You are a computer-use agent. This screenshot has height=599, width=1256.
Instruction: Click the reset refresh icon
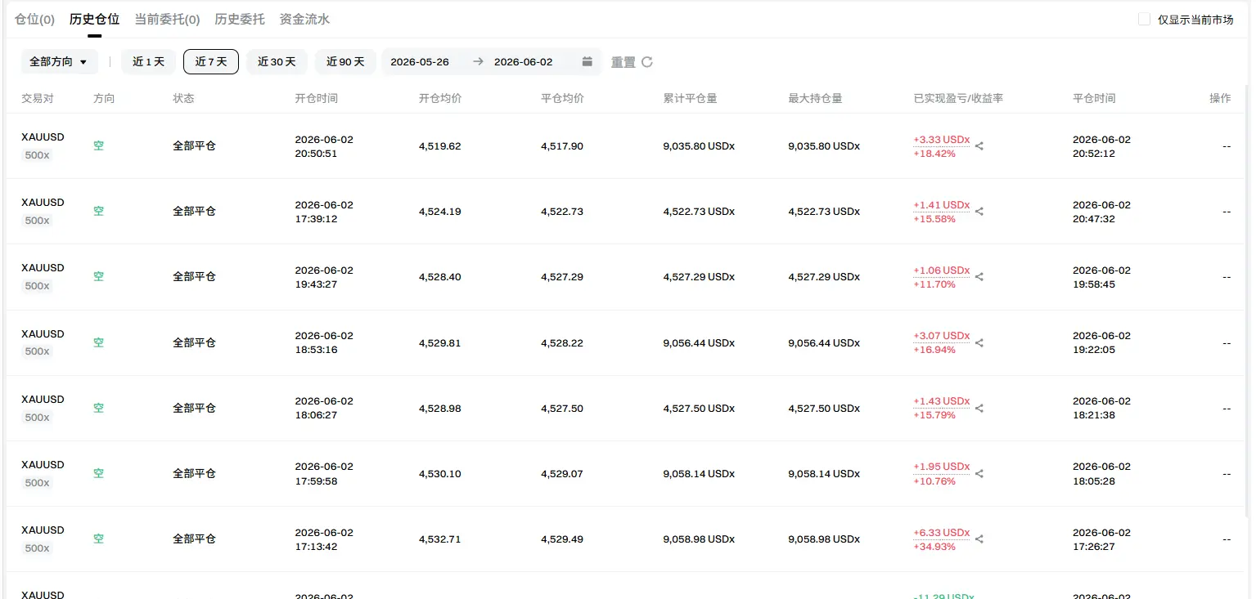[x=647, y=62]
